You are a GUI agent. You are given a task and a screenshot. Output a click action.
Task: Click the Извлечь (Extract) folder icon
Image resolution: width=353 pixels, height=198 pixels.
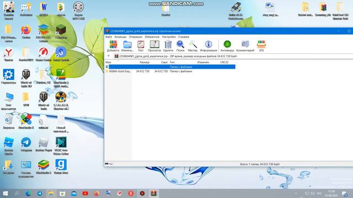point(127,46)
